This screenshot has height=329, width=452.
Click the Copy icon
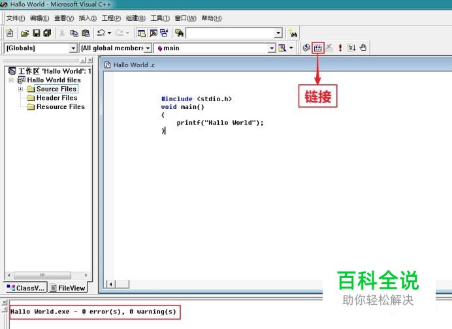click(74, 33)
